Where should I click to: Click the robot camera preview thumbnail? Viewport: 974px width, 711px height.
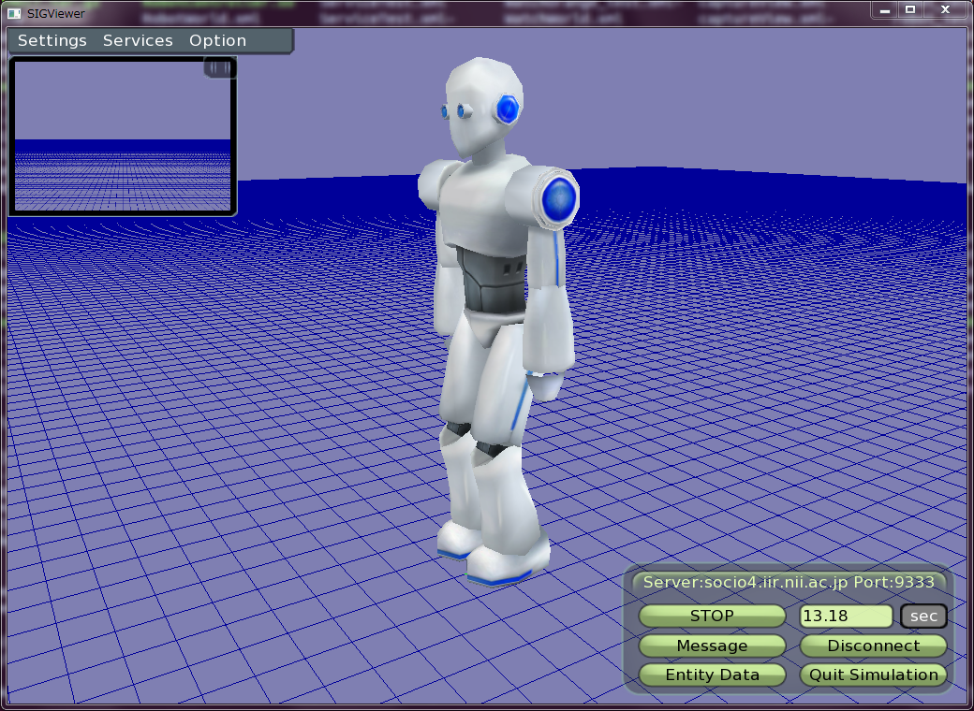tap(122, 140)
